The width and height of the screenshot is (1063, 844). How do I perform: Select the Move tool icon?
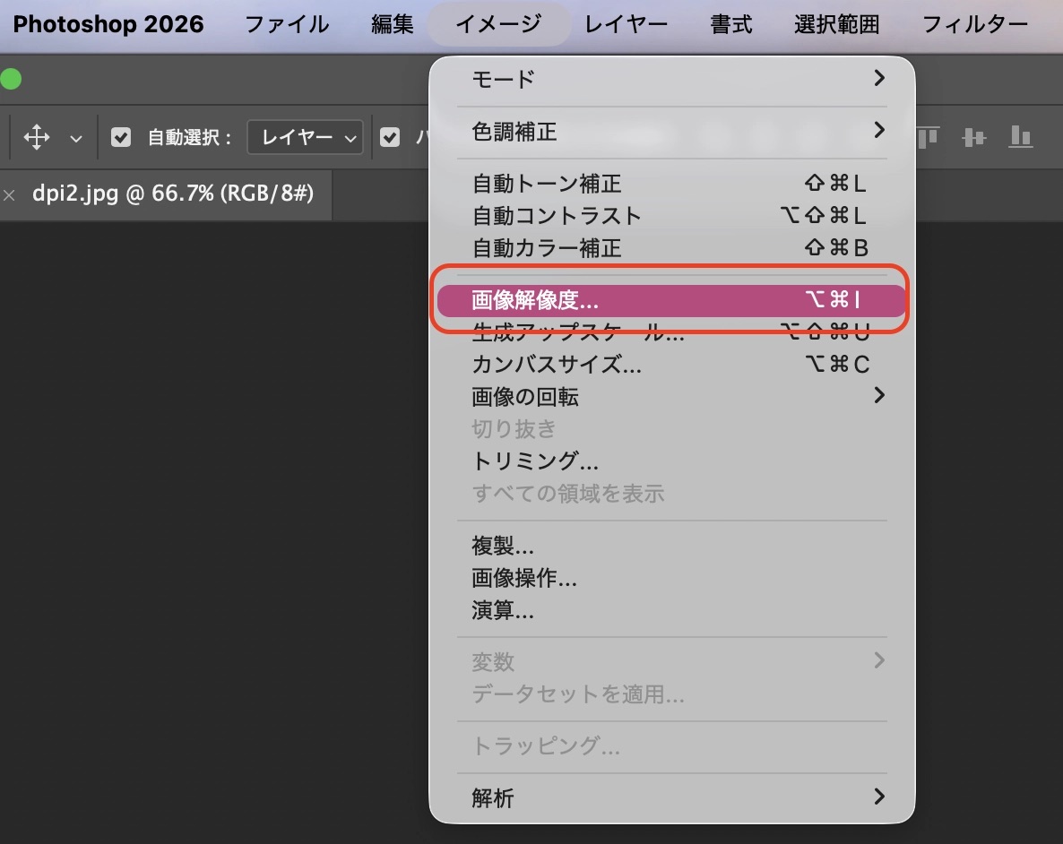[x=37, y=137]
